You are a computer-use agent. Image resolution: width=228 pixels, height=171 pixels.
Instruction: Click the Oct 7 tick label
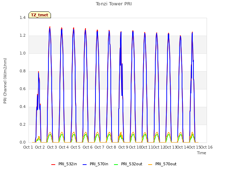[x=99, y=147]
